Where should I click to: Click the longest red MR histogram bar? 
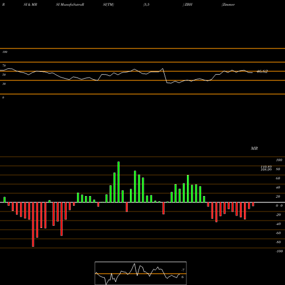click(x=33, y=225)
